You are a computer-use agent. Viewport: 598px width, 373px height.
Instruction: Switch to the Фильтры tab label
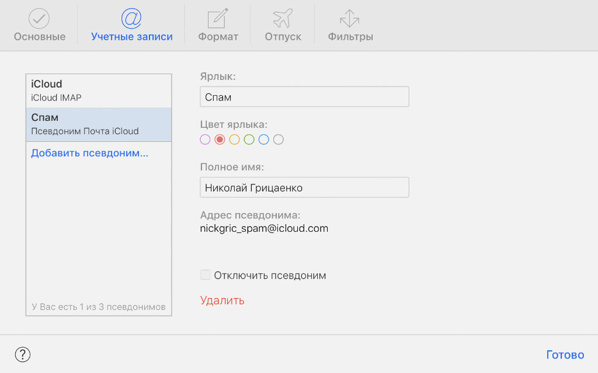350,37
